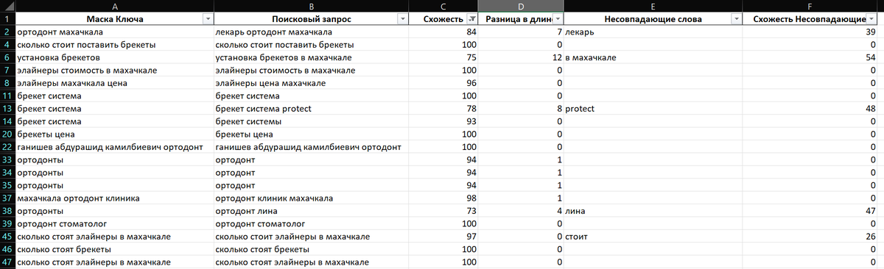Click header cell 'Несовпадающие слова'
The width and height of the screenshot is (884, 269).
tap(653, 19)
